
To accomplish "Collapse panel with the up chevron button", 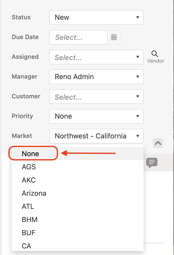I will tap(158, 143).
